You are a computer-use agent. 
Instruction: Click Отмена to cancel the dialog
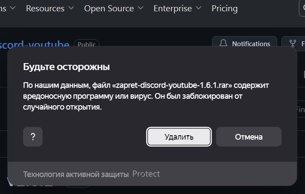(249, 137)
